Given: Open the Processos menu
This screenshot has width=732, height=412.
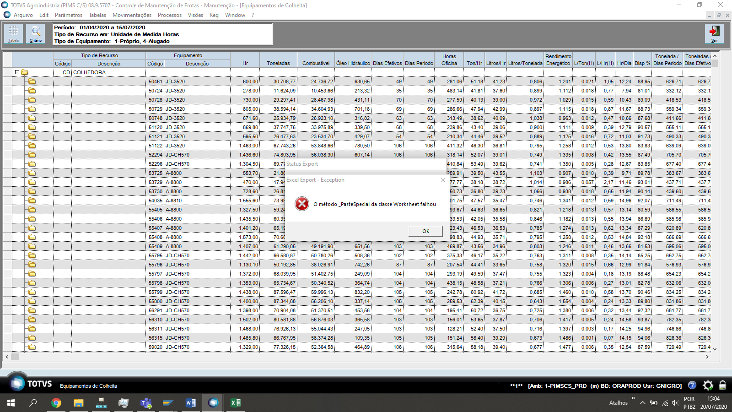Looking at the screenshot, I should (170, 15).
